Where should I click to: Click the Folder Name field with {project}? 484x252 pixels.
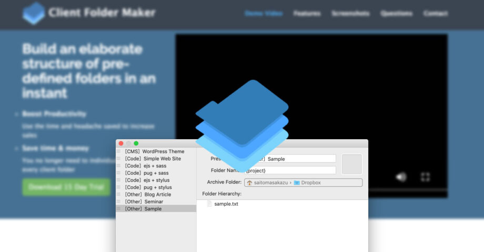pyautogui.click(x=290, y=170)
